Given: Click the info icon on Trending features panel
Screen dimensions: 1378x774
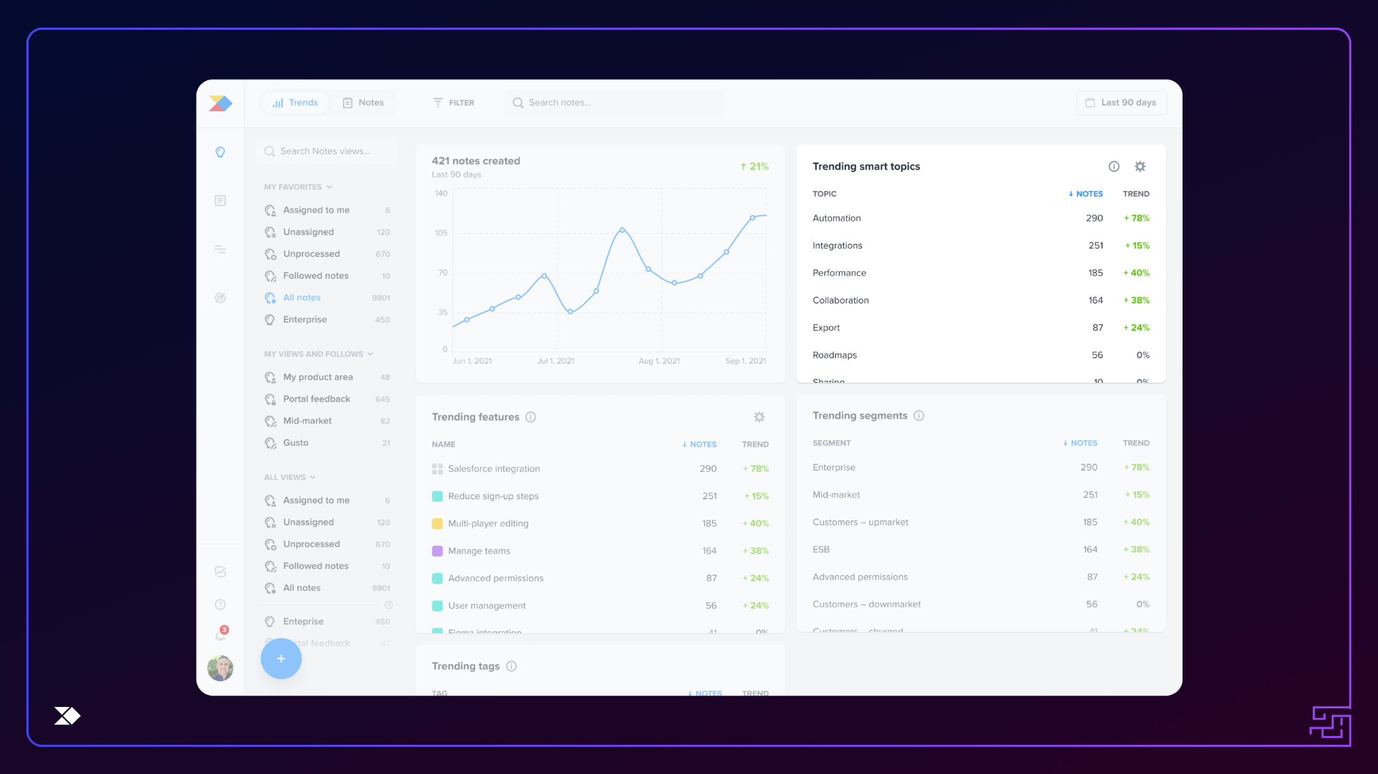Looking at the screenshot, I should click(x=532, y=416).
